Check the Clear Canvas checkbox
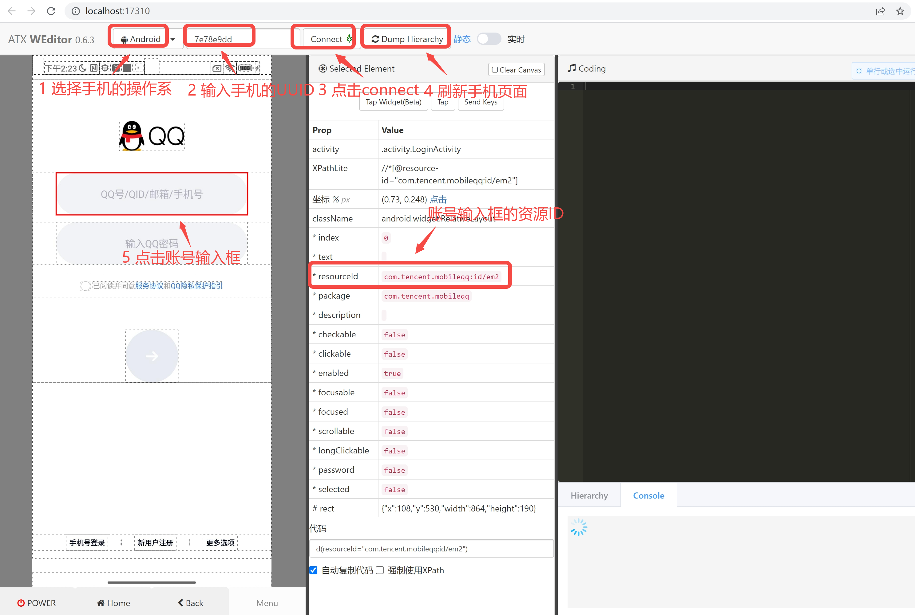The height and width of the screenshot is (615, 915). (495, 70)
